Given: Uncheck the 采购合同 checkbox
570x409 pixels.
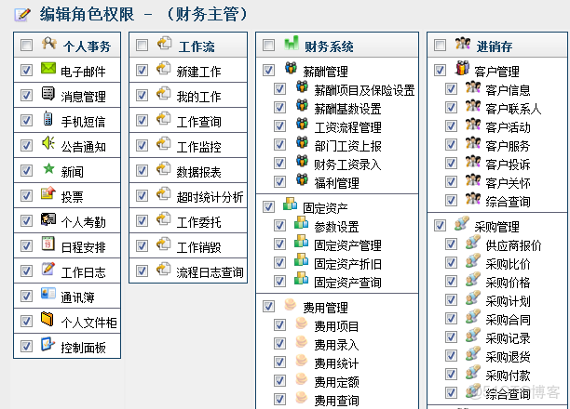Looking at the screenshot, I should pos(451,318).
